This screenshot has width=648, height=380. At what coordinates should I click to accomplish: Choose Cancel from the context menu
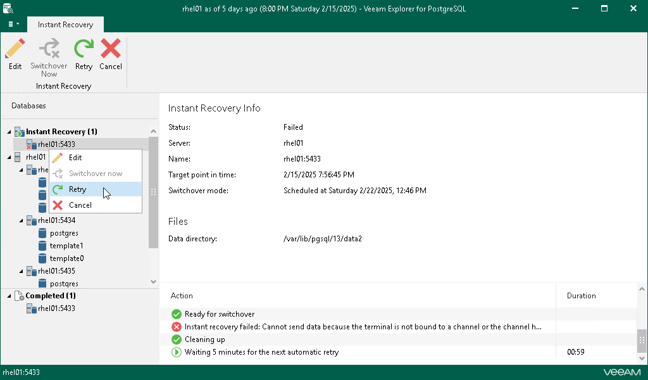(96, 205)
